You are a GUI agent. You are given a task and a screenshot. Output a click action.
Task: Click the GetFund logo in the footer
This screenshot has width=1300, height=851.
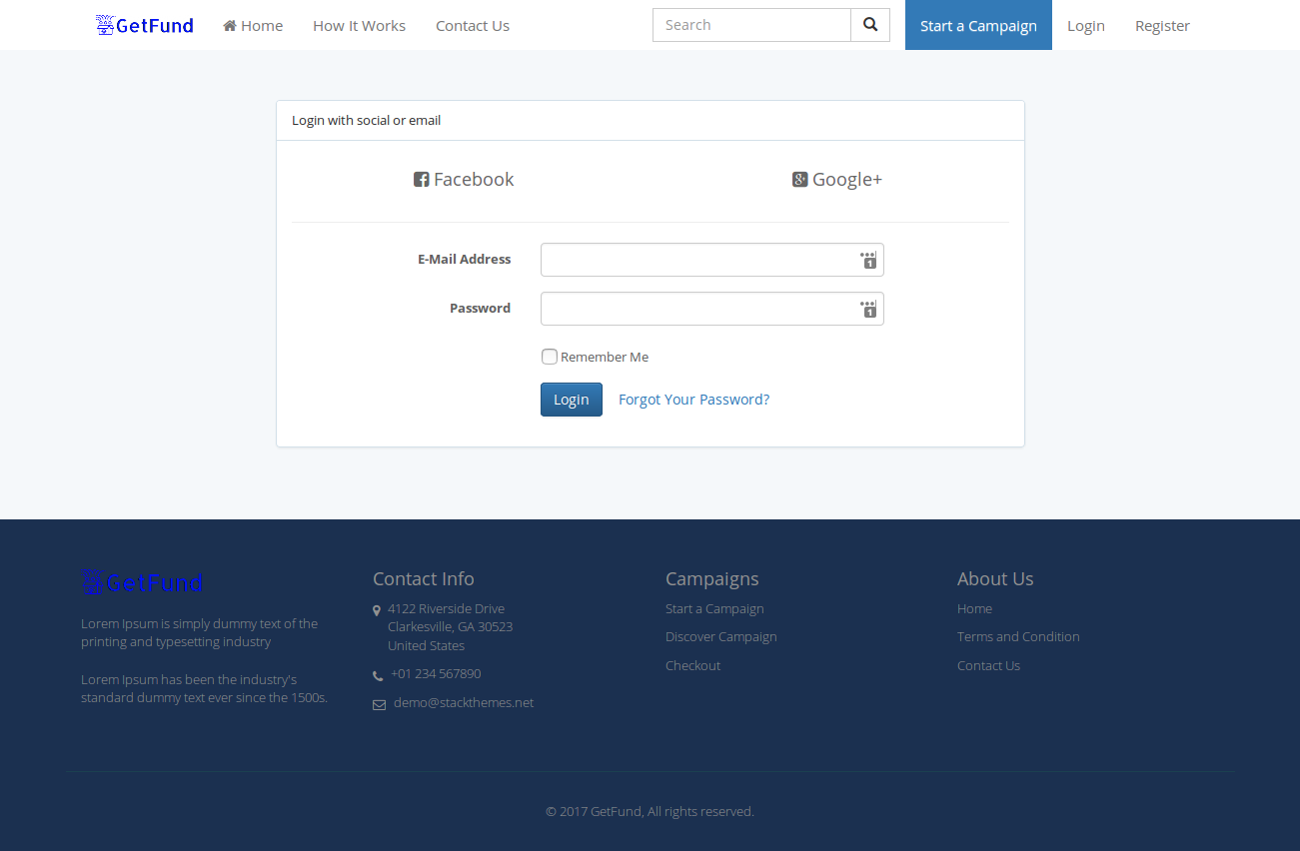[142, 582]
